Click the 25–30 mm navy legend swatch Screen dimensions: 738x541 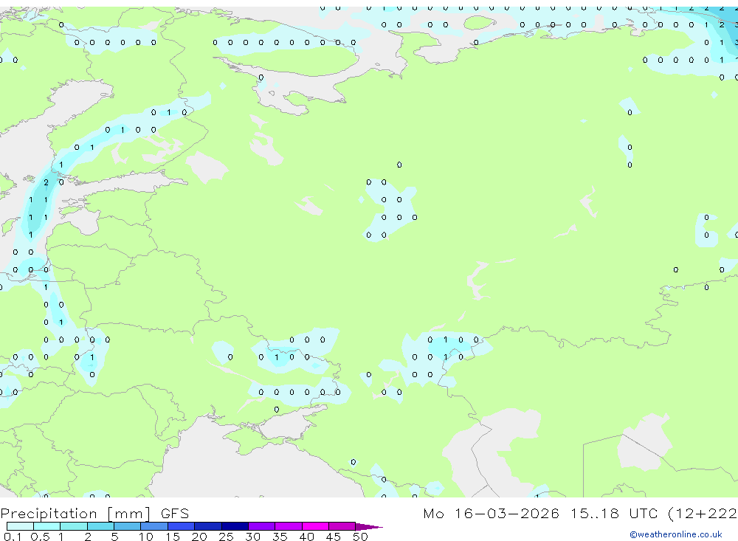coord(235,526)
